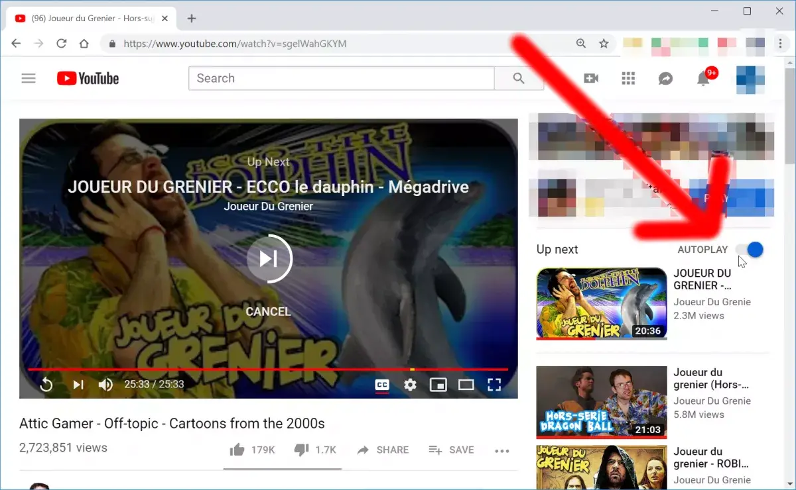Open the 'JOUEUR DU GRENIER -...' suggested title
This screenshot has height=490, width=796.
point(703,279)
